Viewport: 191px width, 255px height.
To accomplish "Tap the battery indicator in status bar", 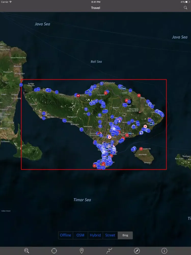I will (x=187, y=2).
